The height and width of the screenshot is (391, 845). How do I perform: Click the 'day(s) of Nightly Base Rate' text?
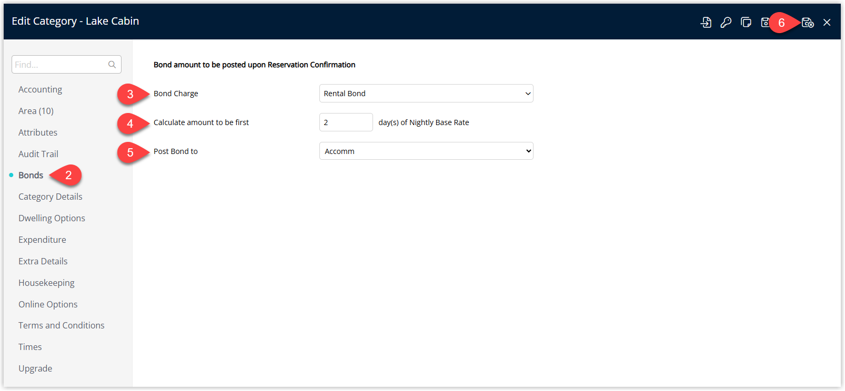click(424, 122)
